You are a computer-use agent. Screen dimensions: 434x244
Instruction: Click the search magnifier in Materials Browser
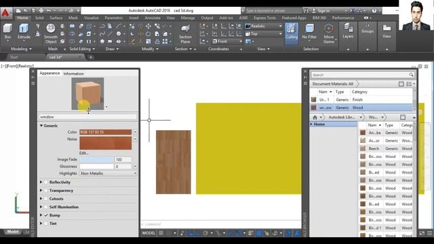tap(412, 75)
